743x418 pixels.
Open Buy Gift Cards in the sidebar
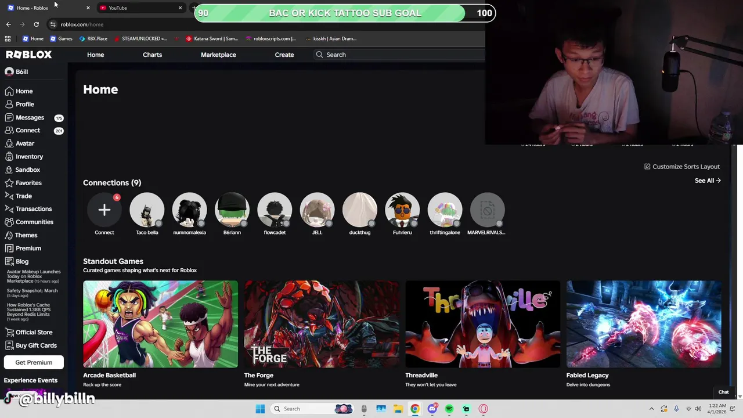coord(31,345)
